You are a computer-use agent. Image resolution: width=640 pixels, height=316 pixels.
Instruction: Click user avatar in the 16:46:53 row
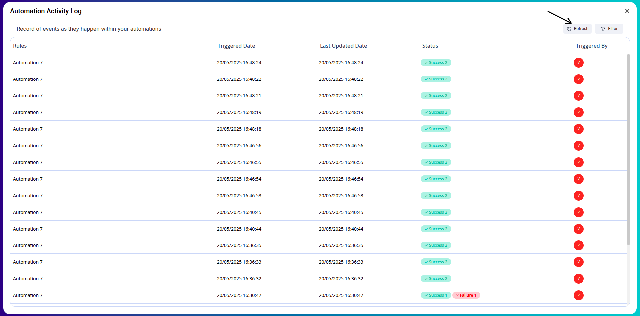coord(578,196)
